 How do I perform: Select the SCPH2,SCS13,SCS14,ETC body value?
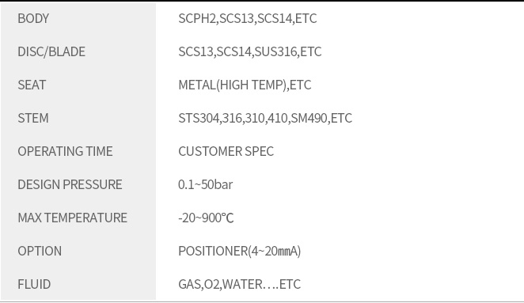pyautogui.click(x=247, y=18)
